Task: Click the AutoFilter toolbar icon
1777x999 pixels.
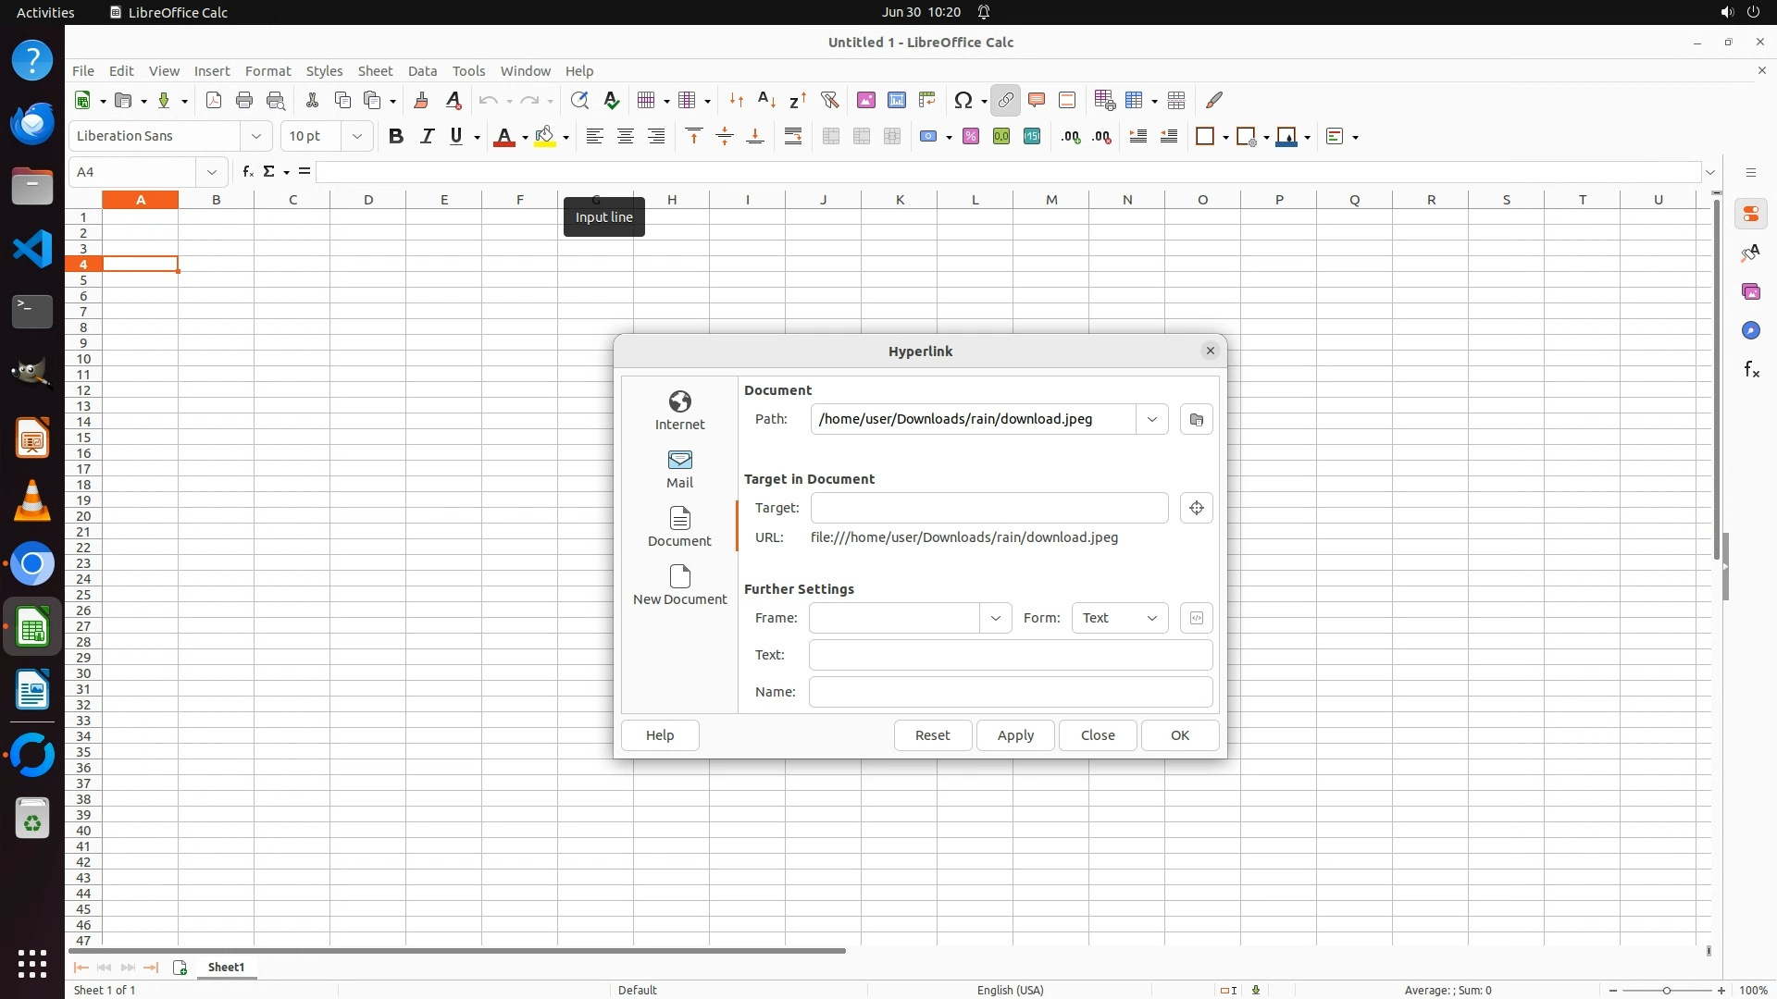Action: coord(829,100)
